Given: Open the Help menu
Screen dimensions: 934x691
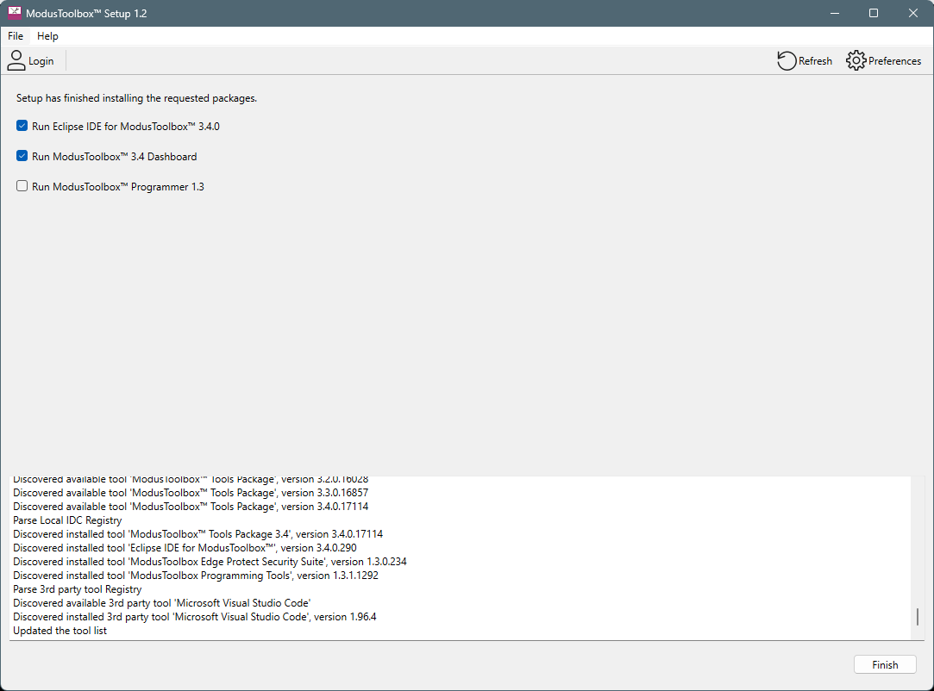Looking at the screenshot, I should click(x=47, y=36).
